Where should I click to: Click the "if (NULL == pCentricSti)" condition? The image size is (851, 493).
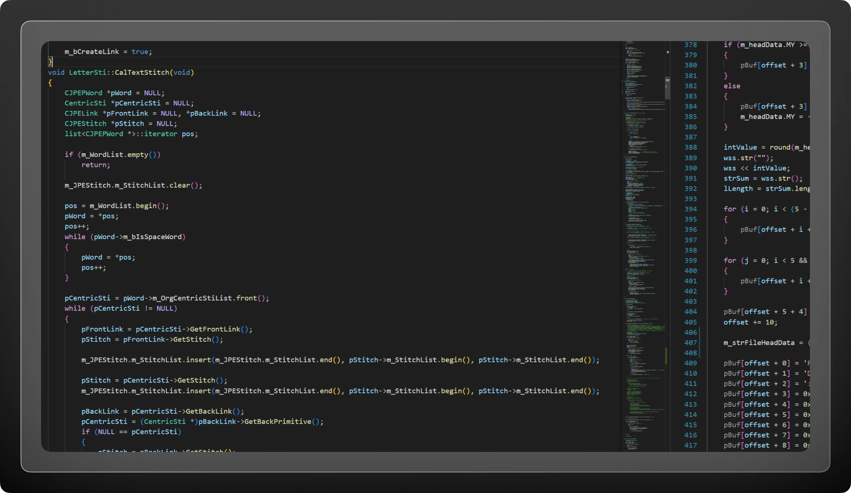(x=131, y=432)
